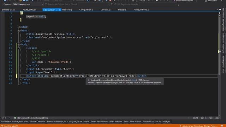Collapse the head element region
Image resolution: width=226 pixels, height=127 pixels.
[x=19, y=31]
